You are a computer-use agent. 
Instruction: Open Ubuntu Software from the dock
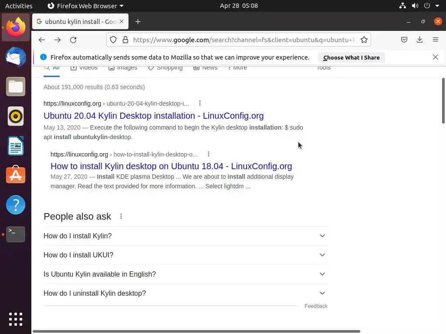(x=16, y=175)
